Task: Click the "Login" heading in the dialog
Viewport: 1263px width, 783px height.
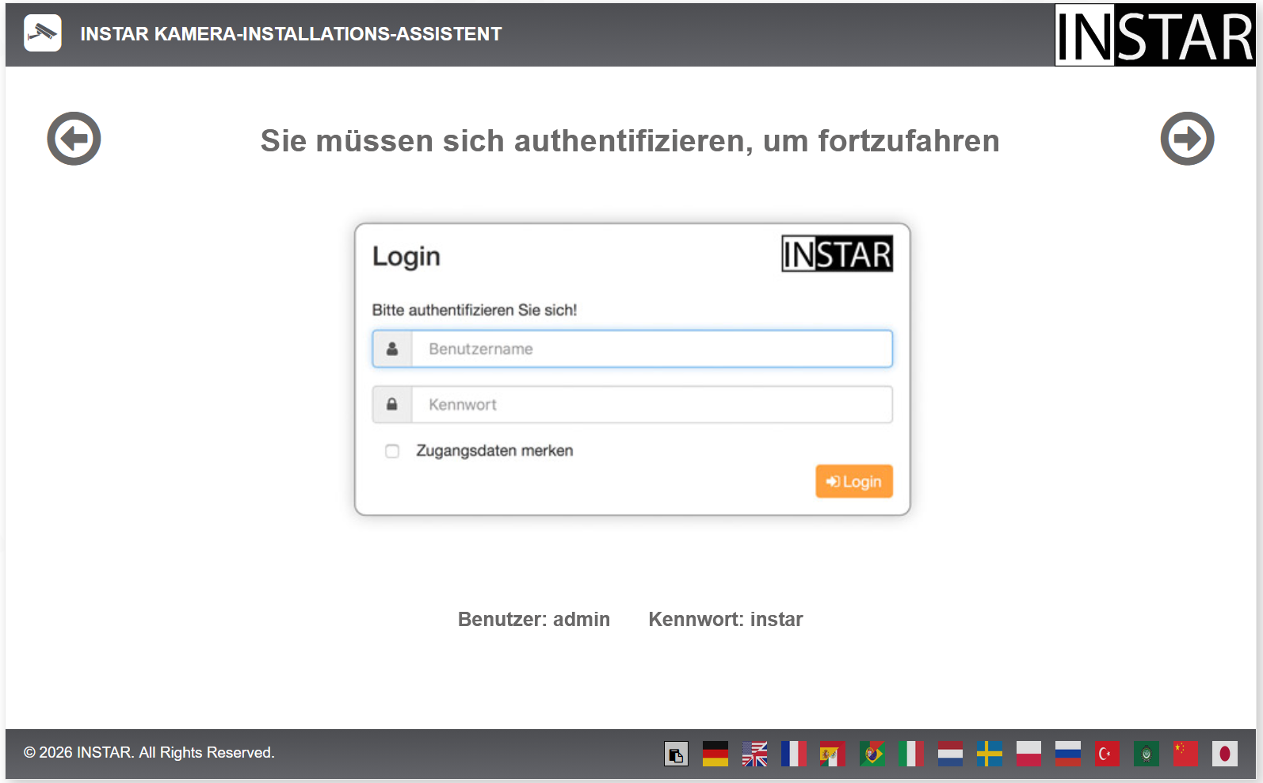Action: (x=406, y=257)
